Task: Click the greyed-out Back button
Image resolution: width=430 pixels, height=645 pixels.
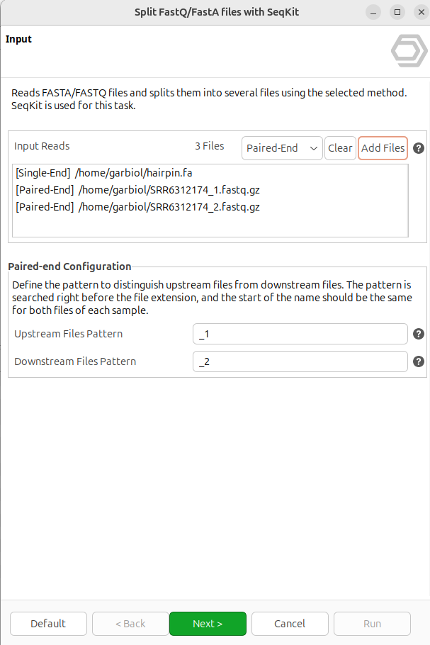Action: [x=130, y=624]
